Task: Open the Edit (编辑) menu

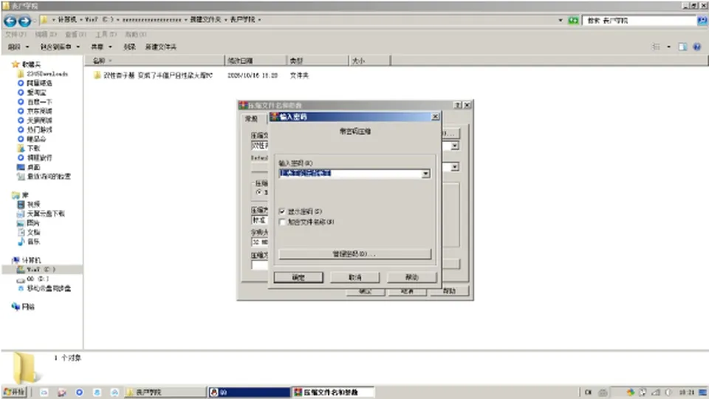Action: pos(46,35)
